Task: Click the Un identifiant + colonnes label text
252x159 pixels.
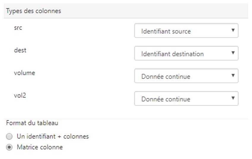Action: tap(53, 136)
